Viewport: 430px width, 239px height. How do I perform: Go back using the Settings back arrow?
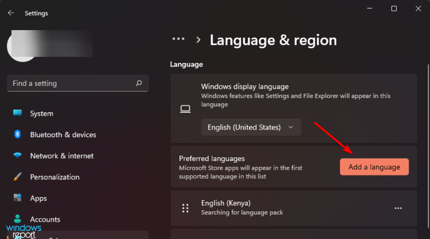[x=11, y=13]
